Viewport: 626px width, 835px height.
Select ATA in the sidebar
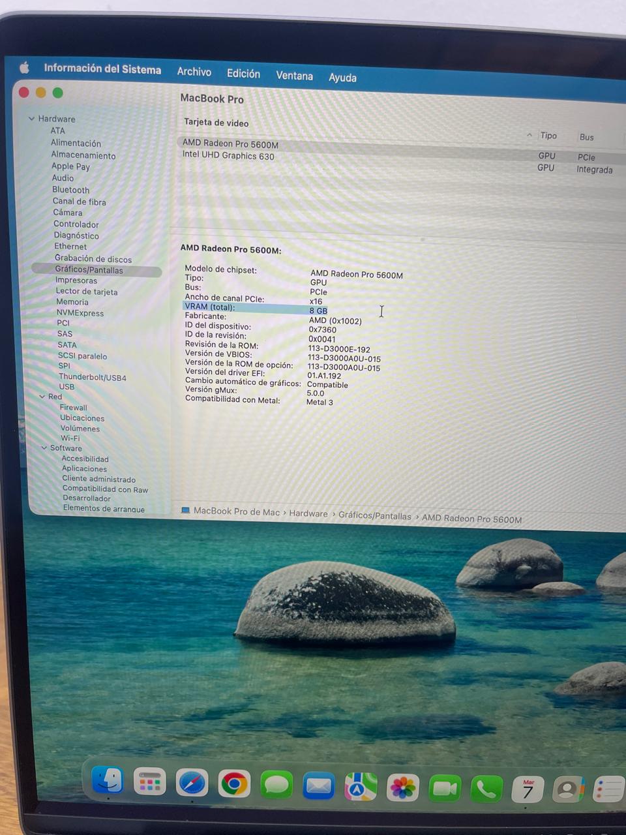click(58, 130)
